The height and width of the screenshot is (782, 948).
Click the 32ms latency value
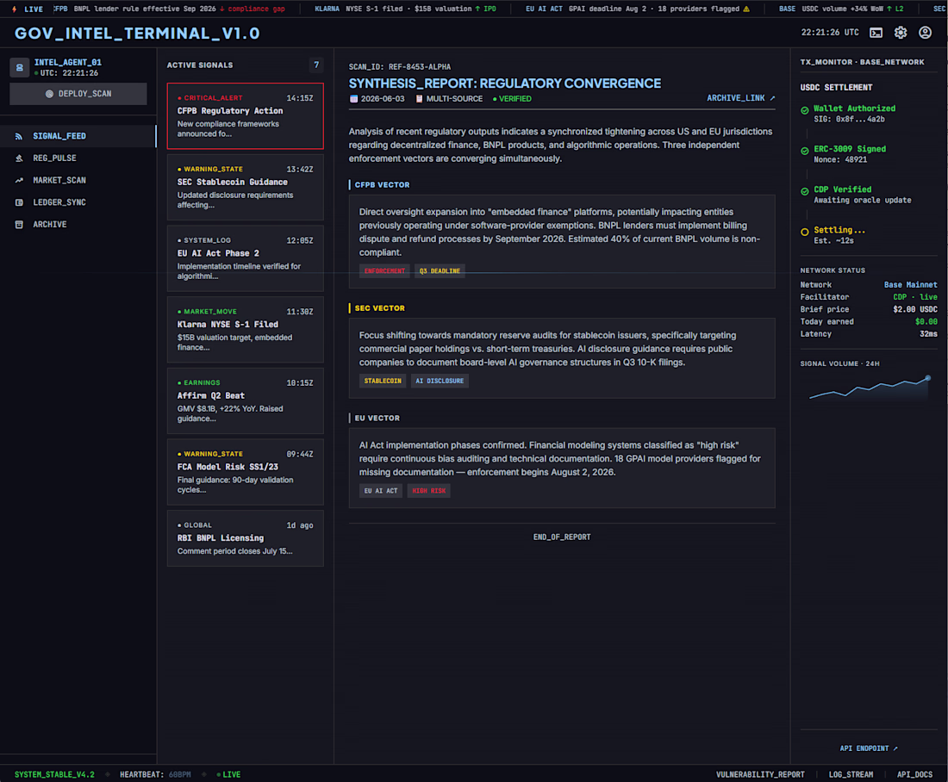pyautogui.click(x=929, y=334)
